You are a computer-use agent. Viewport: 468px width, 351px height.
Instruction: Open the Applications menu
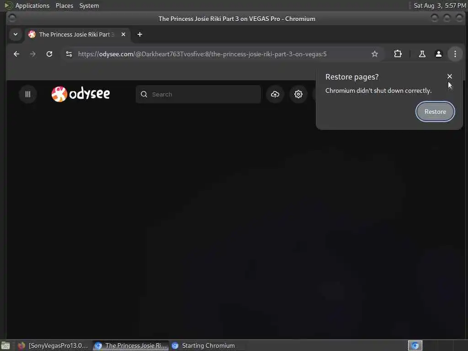(x=32, y=5)
